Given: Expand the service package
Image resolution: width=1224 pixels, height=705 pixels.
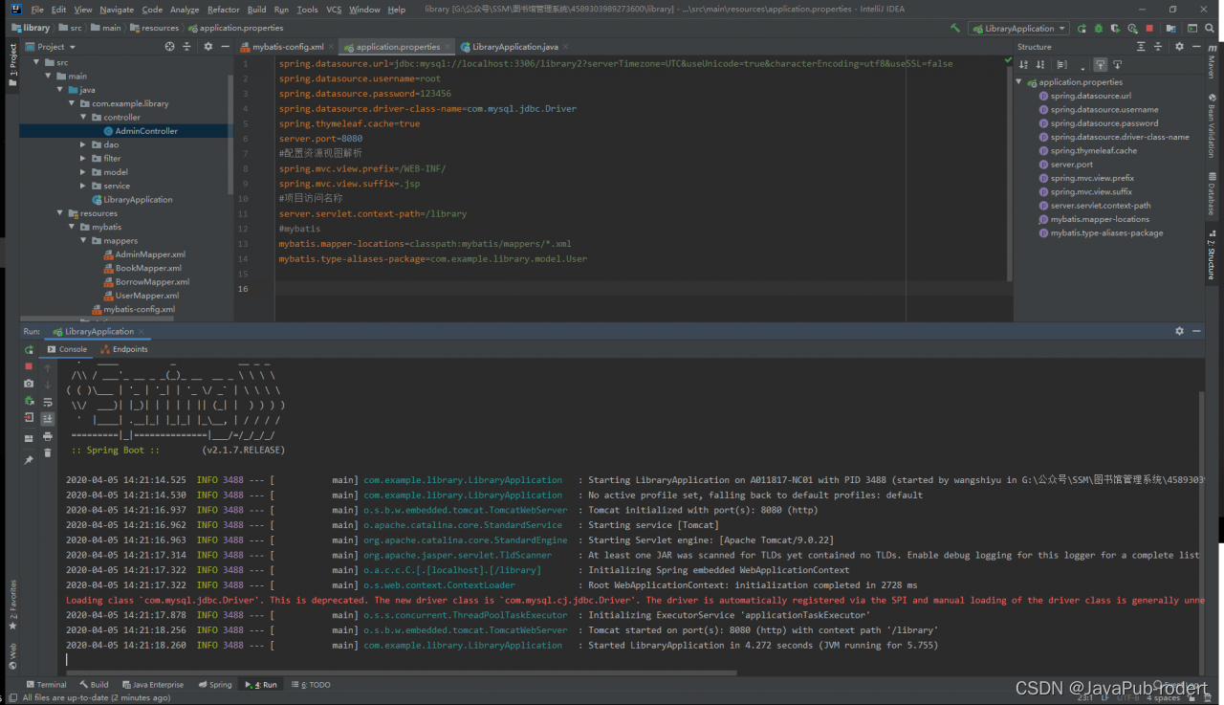Looking at the screenshot, I should (84, 186).
